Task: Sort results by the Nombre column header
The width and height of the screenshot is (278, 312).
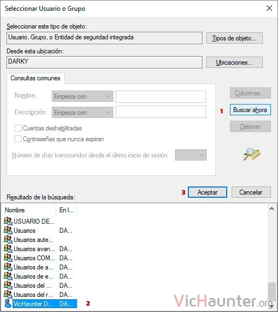Action: (x=29, y=210)
